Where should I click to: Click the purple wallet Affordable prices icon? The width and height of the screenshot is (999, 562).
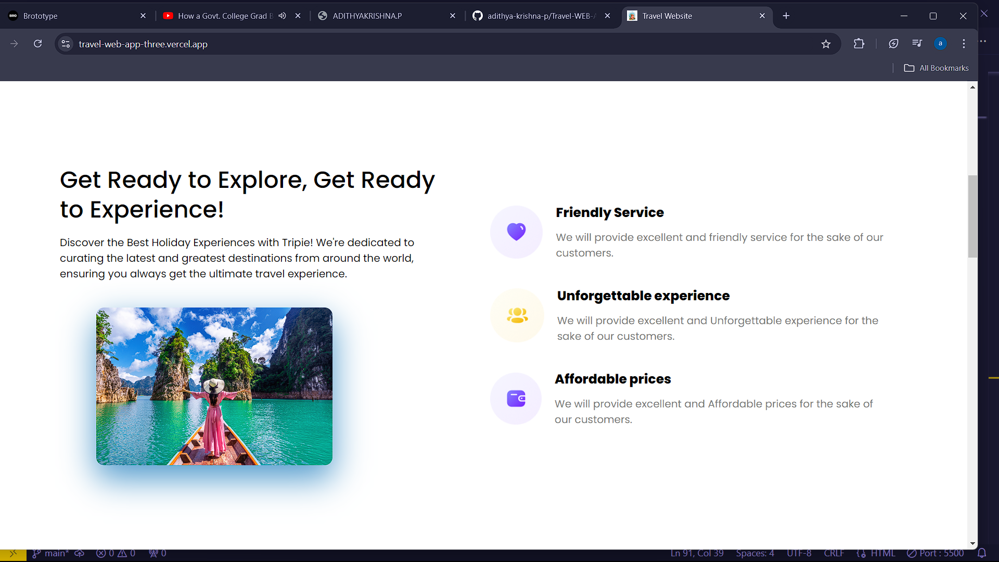coord(516,399)
